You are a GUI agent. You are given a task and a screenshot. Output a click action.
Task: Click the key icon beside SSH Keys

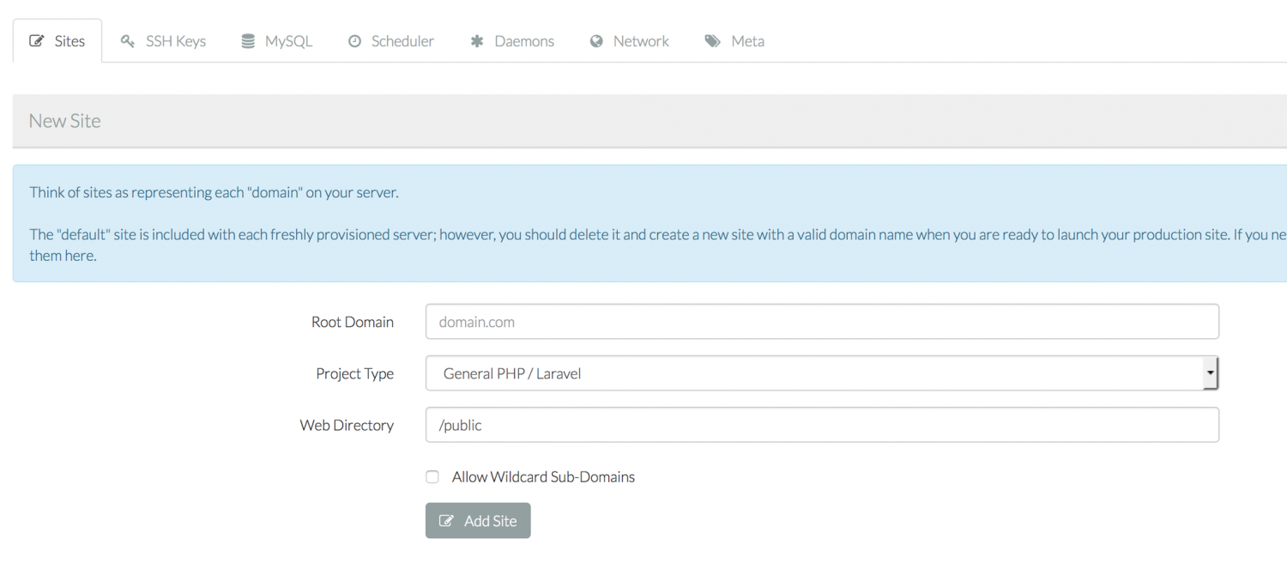(x=128, y=41)
